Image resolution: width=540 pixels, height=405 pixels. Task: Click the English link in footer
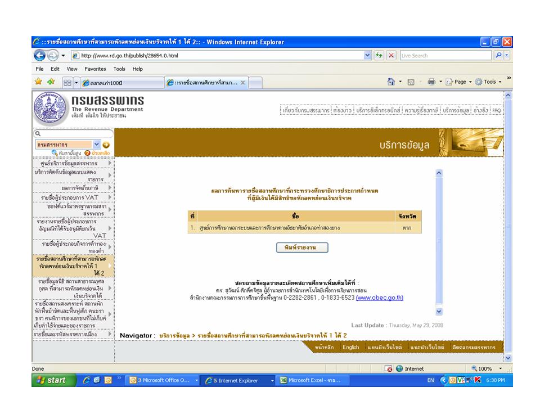coord(350,348)
